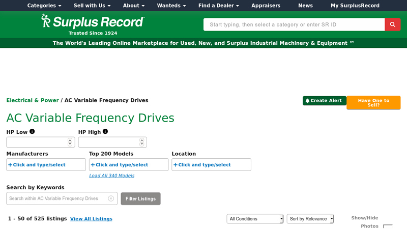Viewport: 407px width, 229px height.
Task: Toggle the Show/Hide Photos checkbox
Action: [388, 226]
